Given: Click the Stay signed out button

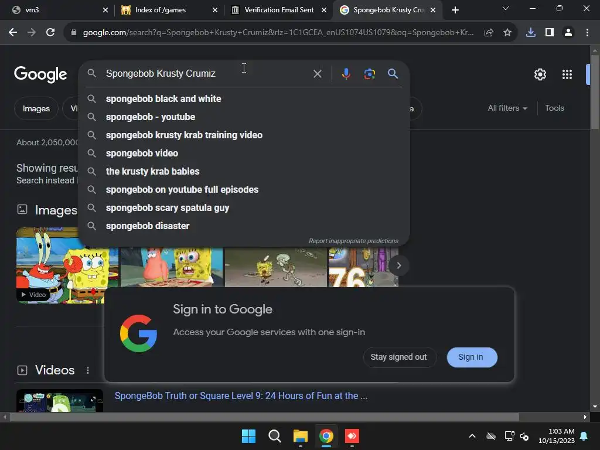Looking at the screenshot, I should pyautogui.click(x=398, y=357).
